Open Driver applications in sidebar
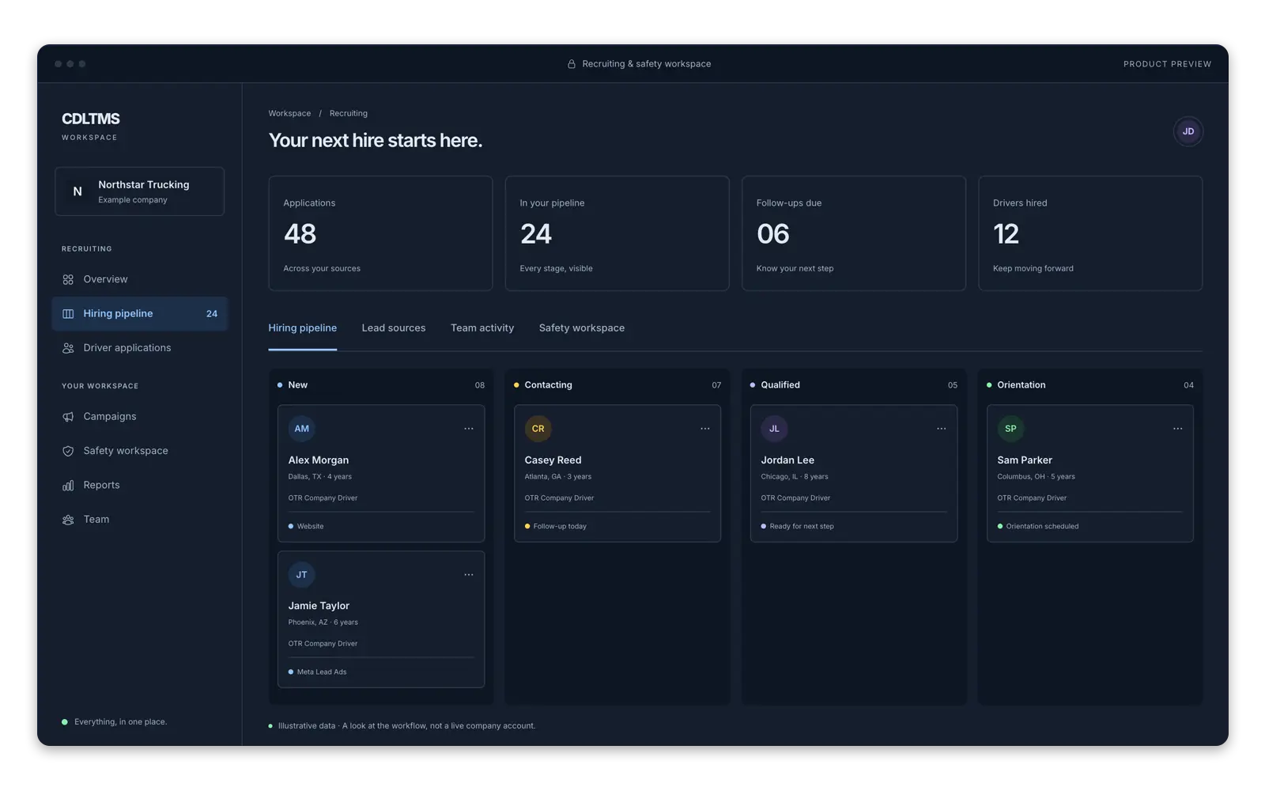Image resolution: width=1265 pixels, height=791 pixels. pos(140,348)
